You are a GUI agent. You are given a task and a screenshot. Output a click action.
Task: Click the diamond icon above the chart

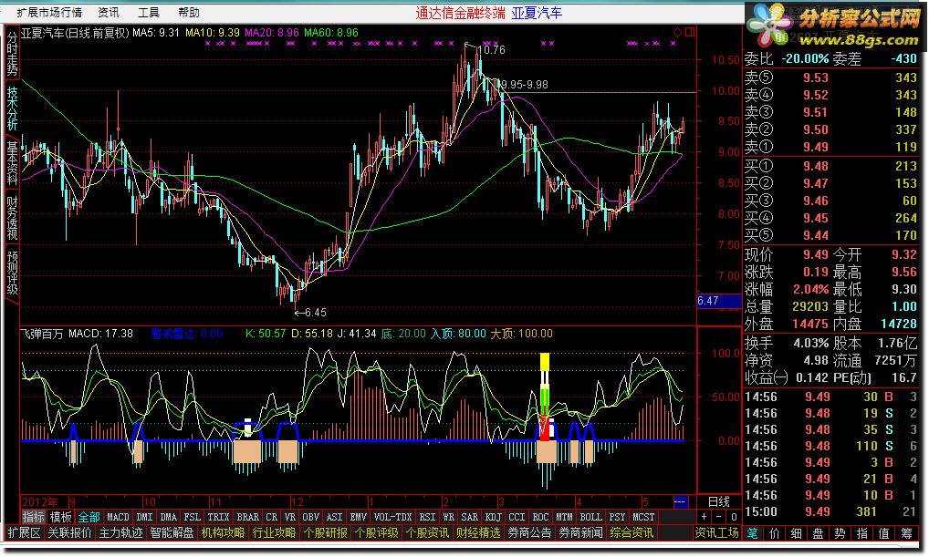tap(677, 32)
